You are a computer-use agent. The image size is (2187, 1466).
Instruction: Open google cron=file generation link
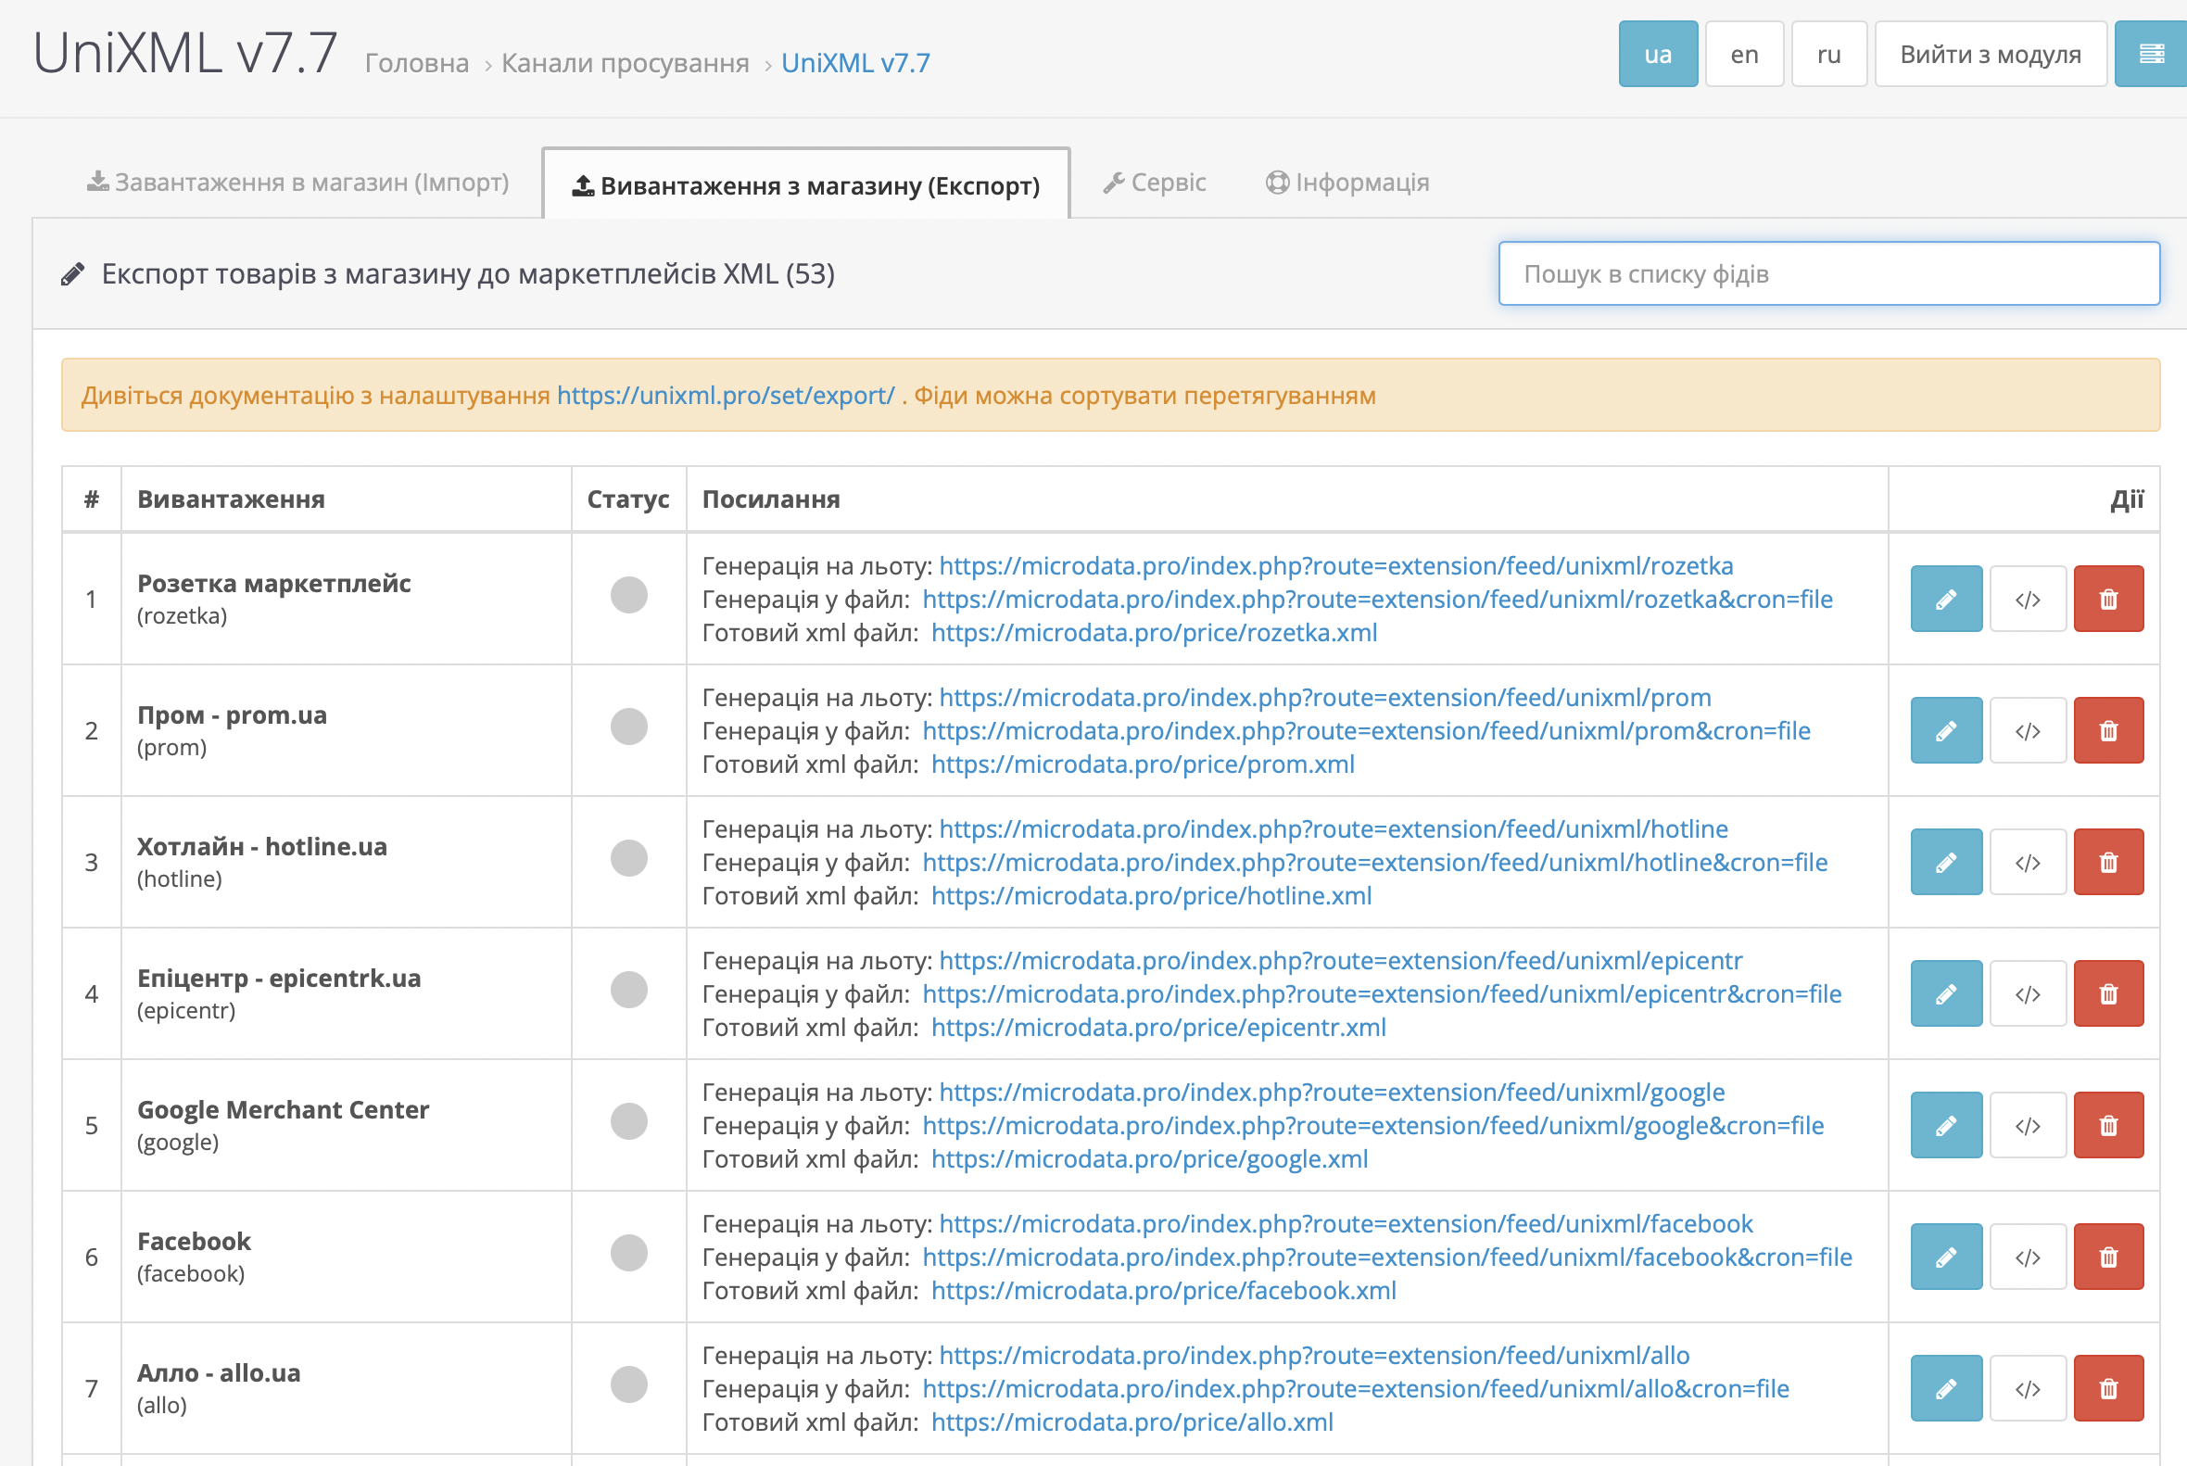click(1372, 1126)
